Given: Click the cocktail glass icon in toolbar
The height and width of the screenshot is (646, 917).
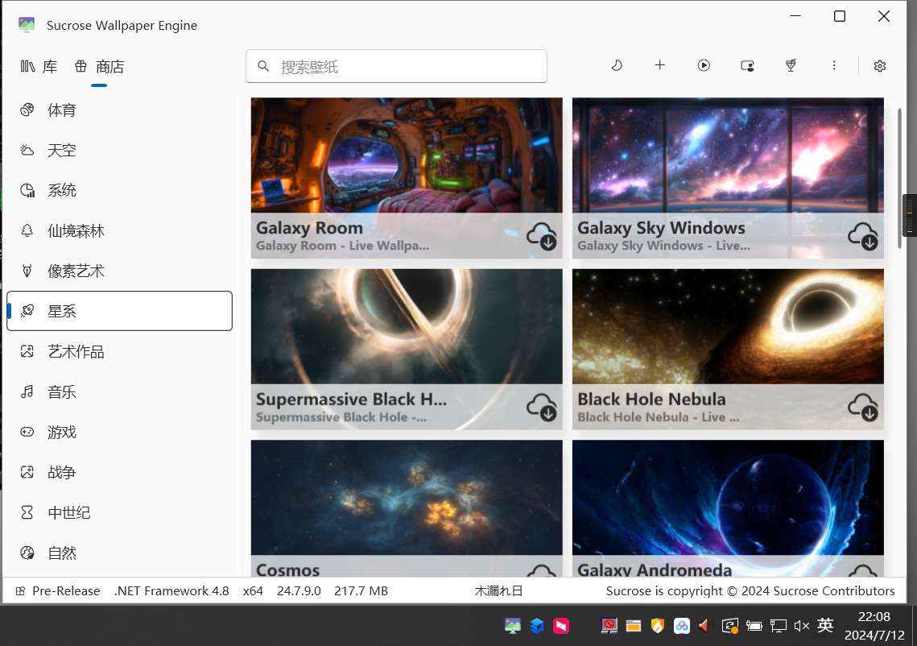Looking at the screenshot, I should (791, 66).
